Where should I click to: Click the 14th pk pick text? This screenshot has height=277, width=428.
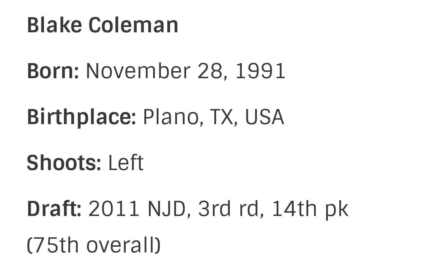pyautogui.click(x=310, y=209)
